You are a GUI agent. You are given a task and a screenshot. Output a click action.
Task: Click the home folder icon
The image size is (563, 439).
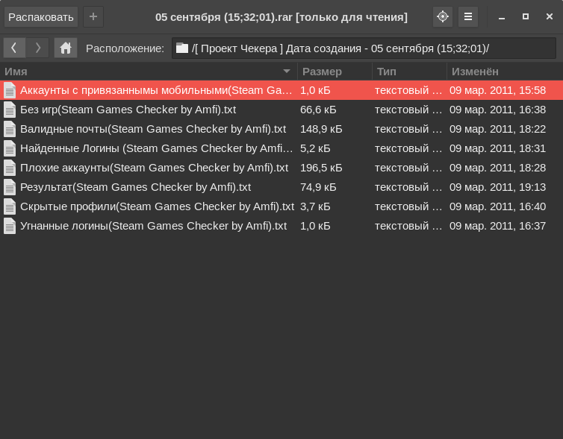point(66,48)
